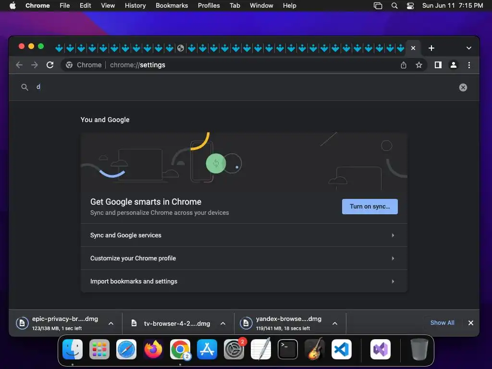Open the History menu
Image resolution: width=492 pixels, height=369 pixels.
click(x=135, y=5)
